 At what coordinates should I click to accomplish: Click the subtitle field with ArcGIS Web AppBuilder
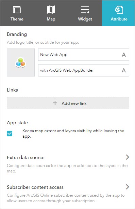84,70
